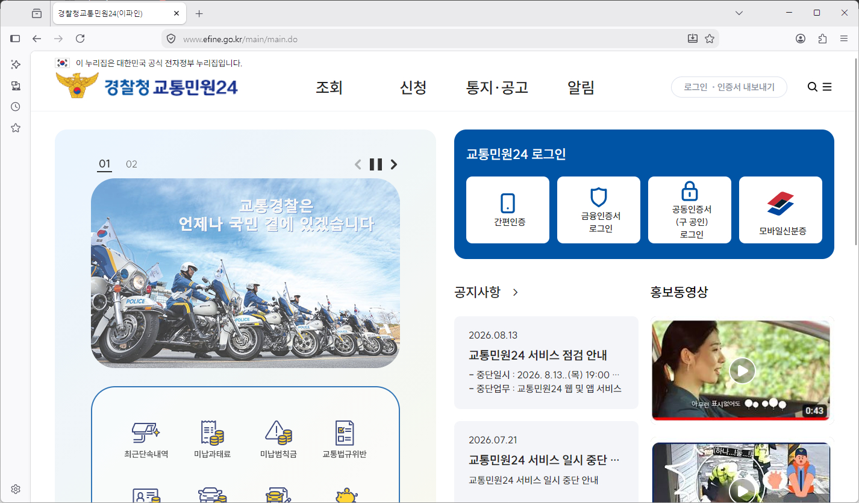Open the 통지·공고 menu

tap(497, 87)
